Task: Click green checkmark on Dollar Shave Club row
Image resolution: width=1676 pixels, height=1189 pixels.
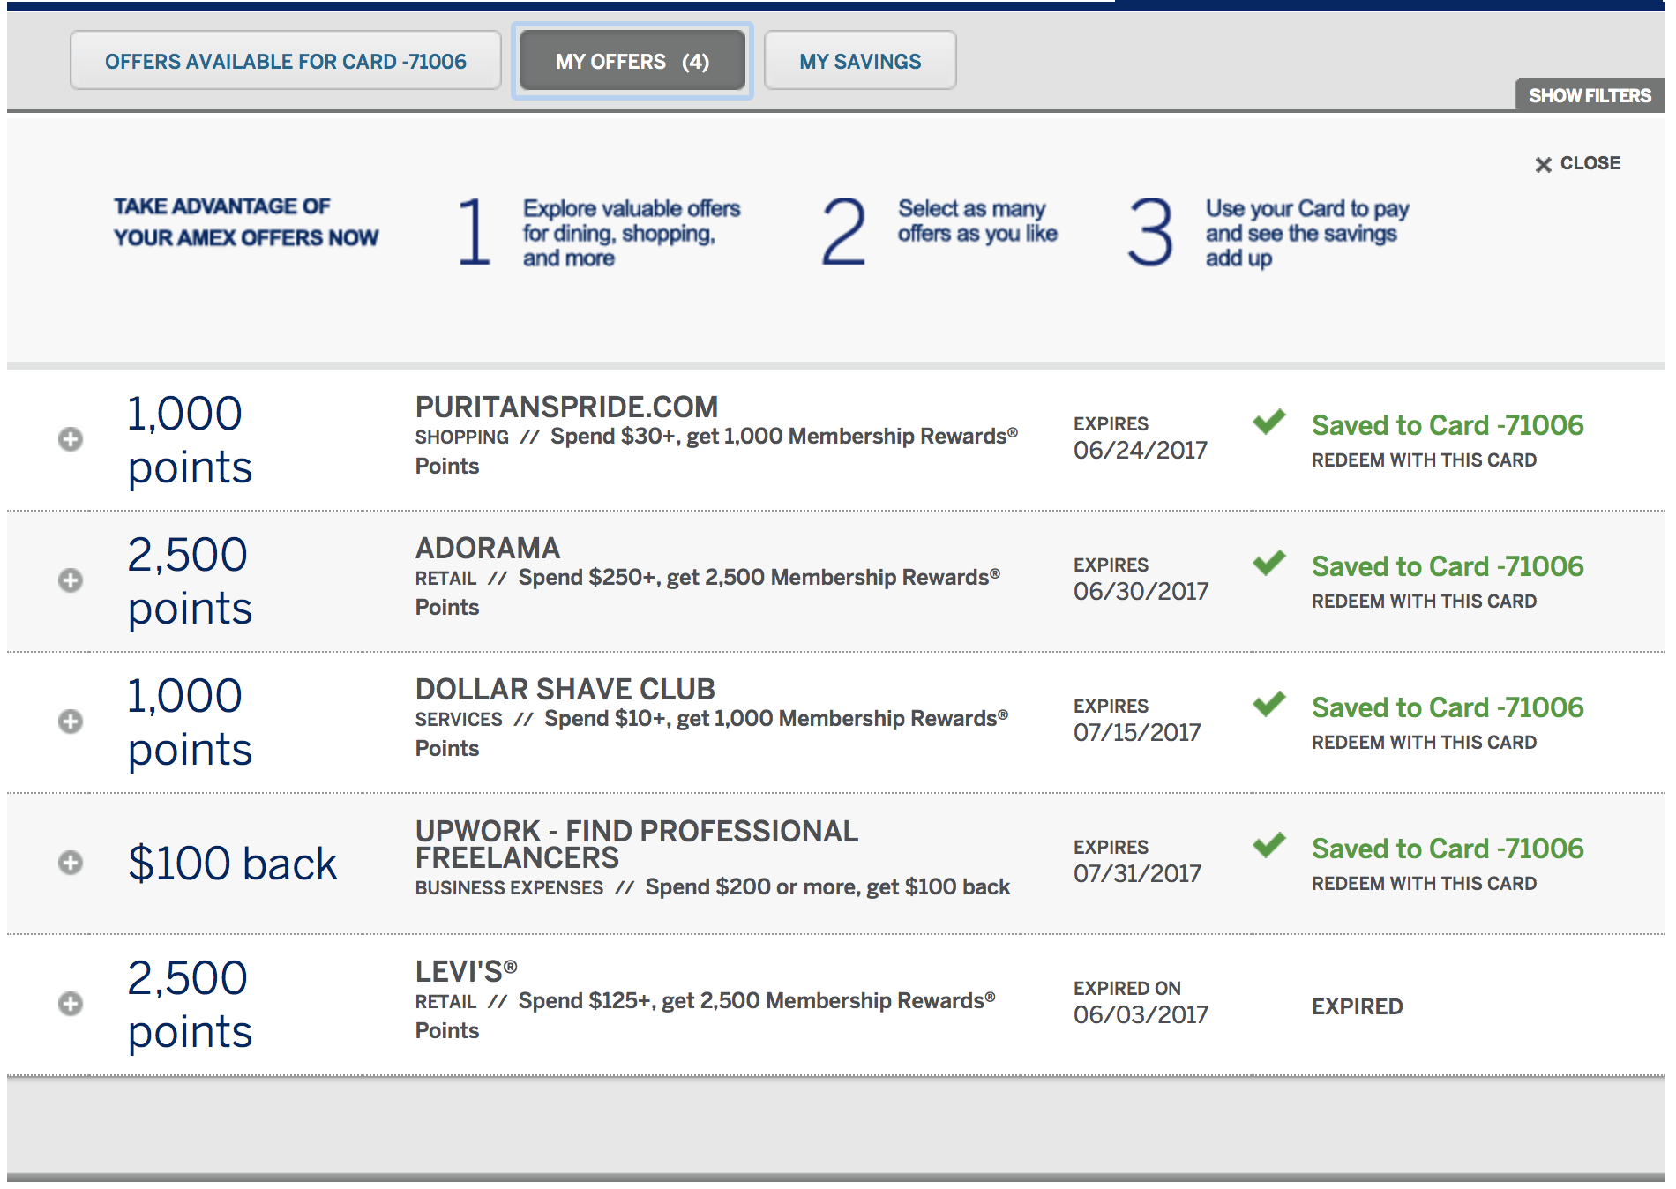Action: tap(1269, 704)
